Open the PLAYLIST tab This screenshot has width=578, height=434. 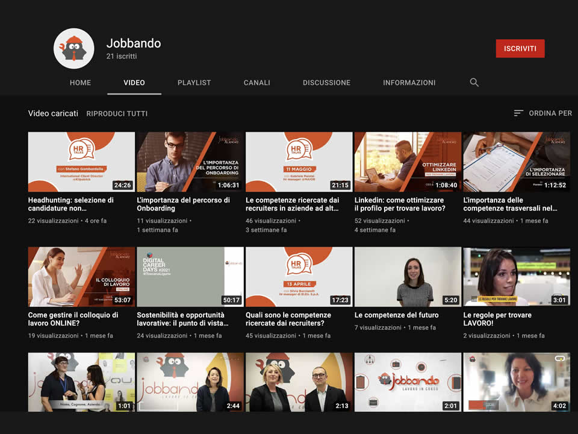(194, 83)
